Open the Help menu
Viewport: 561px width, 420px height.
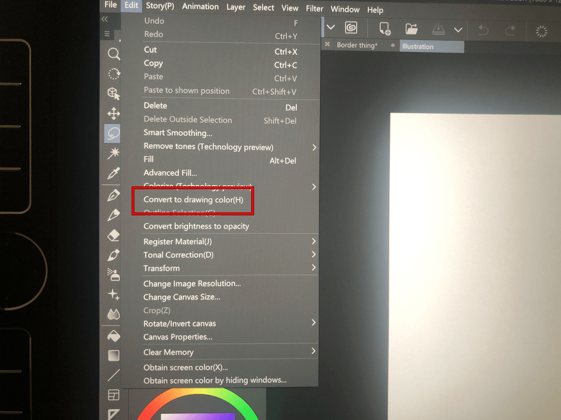(x=375, y=10)
